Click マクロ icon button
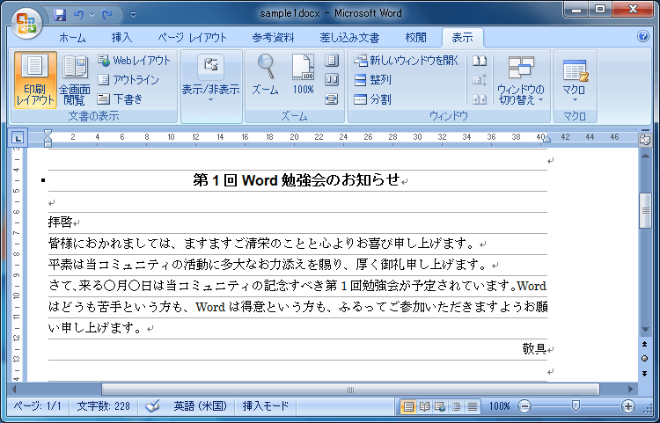The image size is (660, 423). 575,70
